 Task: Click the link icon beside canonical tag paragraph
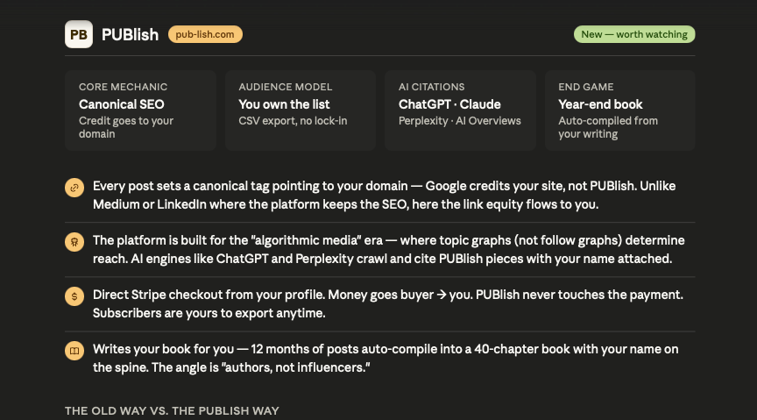click(74, 188)
